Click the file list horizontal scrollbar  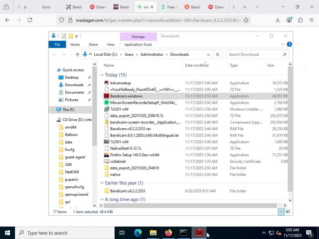[190, 205]
